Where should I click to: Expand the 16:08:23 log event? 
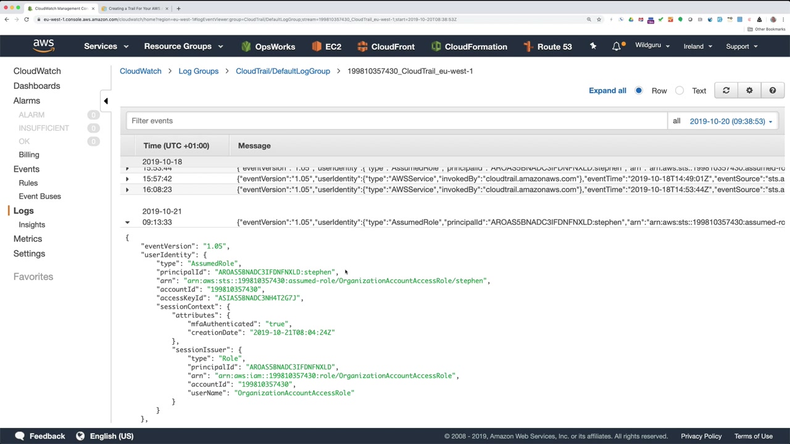pos(127,190)
